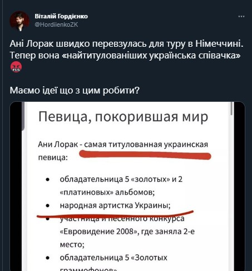Click the heading Певица, покорившая мир
Image resolution: width=252 pixels, height=271 pixels.
(123, 117)
